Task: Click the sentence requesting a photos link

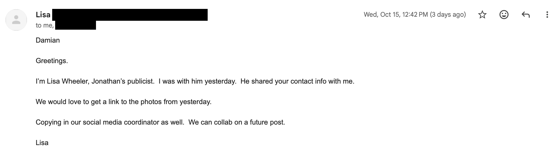Action: 123,102
